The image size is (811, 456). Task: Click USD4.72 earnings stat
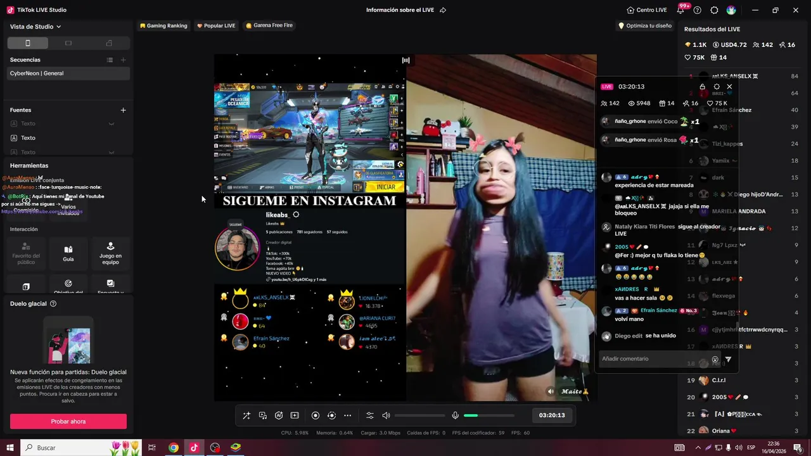(x=730, y=45)
